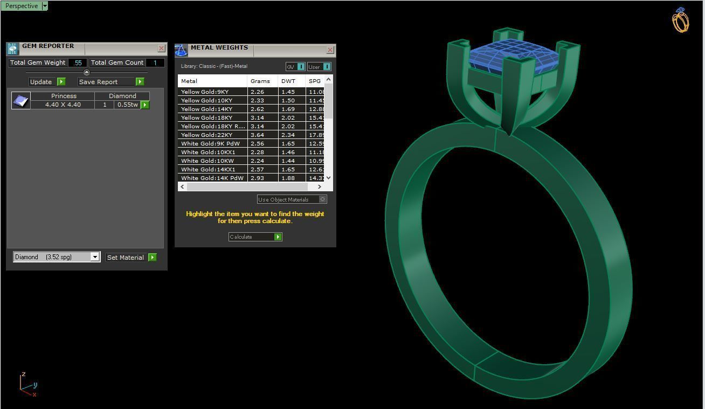
Task: Adjust the Gem Reporter slider handle
Action: tap(86, 72)
